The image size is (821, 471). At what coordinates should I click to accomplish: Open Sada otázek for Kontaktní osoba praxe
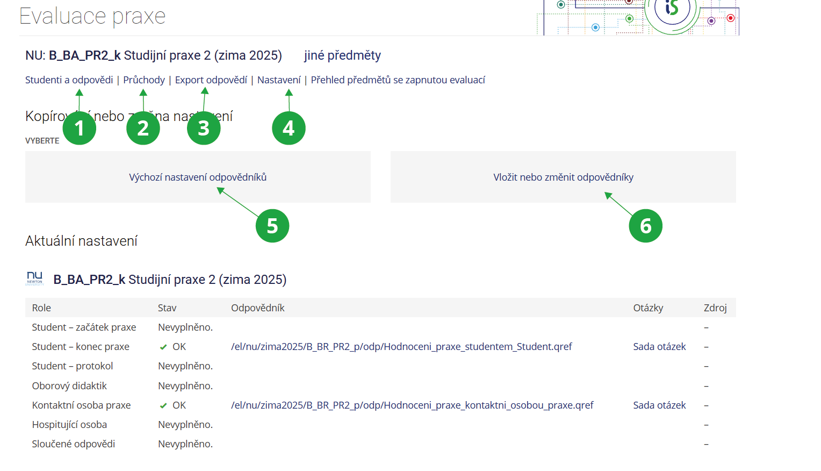point(659,405)
